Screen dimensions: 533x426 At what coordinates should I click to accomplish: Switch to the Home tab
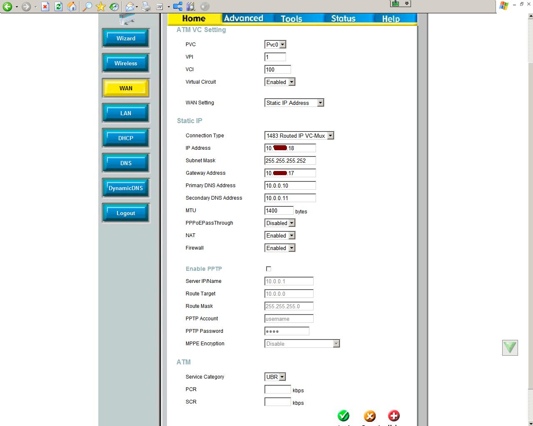[x=194, y=18]
